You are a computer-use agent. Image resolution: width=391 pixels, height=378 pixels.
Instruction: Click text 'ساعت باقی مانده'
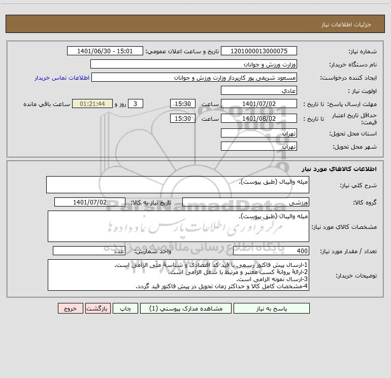[47, 104]
